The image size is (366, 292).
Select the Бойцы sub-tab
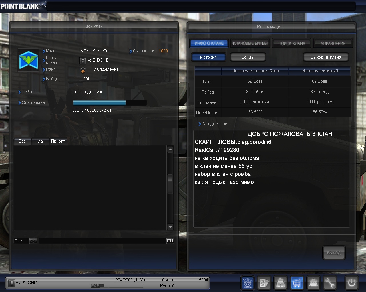(x=248, y=57)
